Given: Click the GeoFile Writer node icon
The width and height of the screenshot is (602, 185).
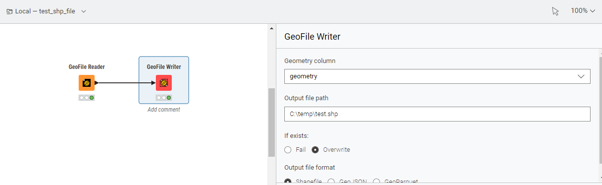Looking at the screenshot, I should [164, 83].
